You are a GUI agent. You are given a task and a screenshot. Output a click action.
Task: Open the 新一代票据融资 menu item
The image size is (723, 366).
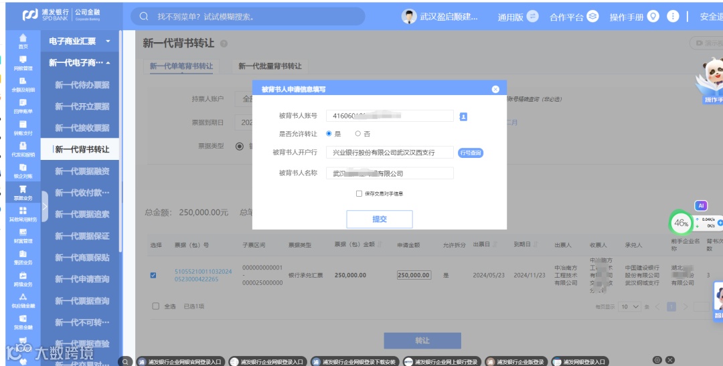[82, 171]
